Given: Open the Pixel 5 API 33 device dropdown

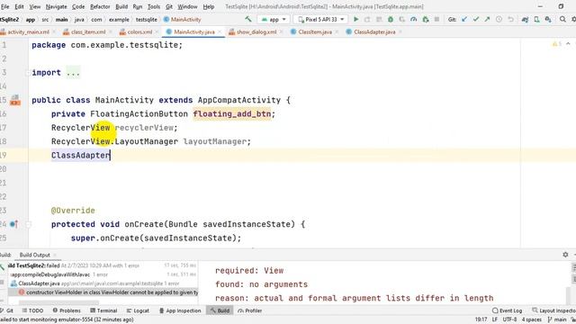Looking at the screenshot, I should [321, 19].
